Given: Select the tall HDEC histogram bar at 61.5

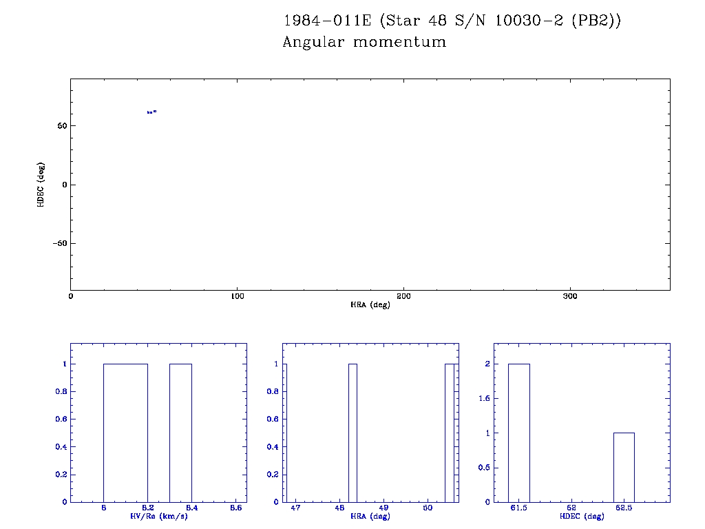Looking at the screenshot, I should pyautogui.click(x=519, y=433).
